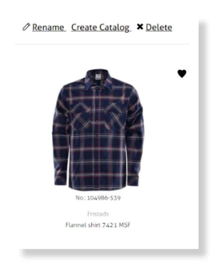Click the left sleeve cuff of the shirt
Image resolution: width=214 pixels, height=268 pixels.
tap(60, 180)
